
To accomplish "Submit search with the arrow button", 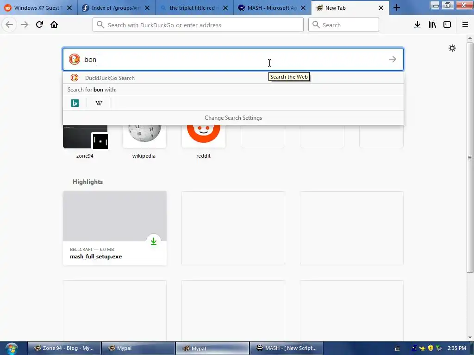I will pyautogui.click(x=393, y=59).
